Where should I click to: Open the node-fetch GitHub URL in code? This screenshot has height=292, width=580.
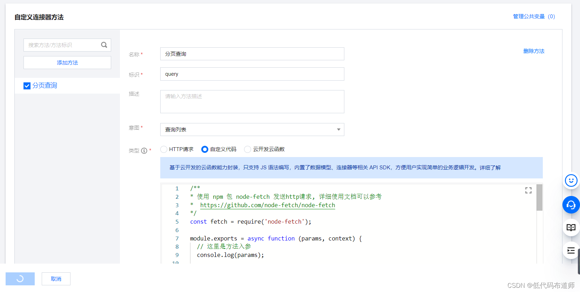(x=268, y=205)
